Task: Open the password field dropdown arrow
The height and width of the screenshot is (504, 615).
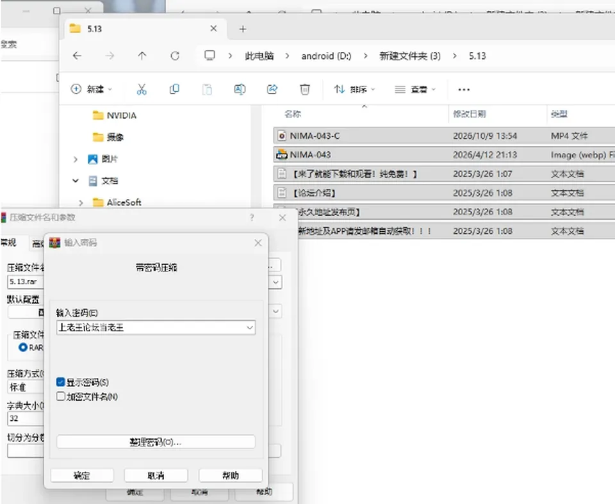Action: point(249,327)
